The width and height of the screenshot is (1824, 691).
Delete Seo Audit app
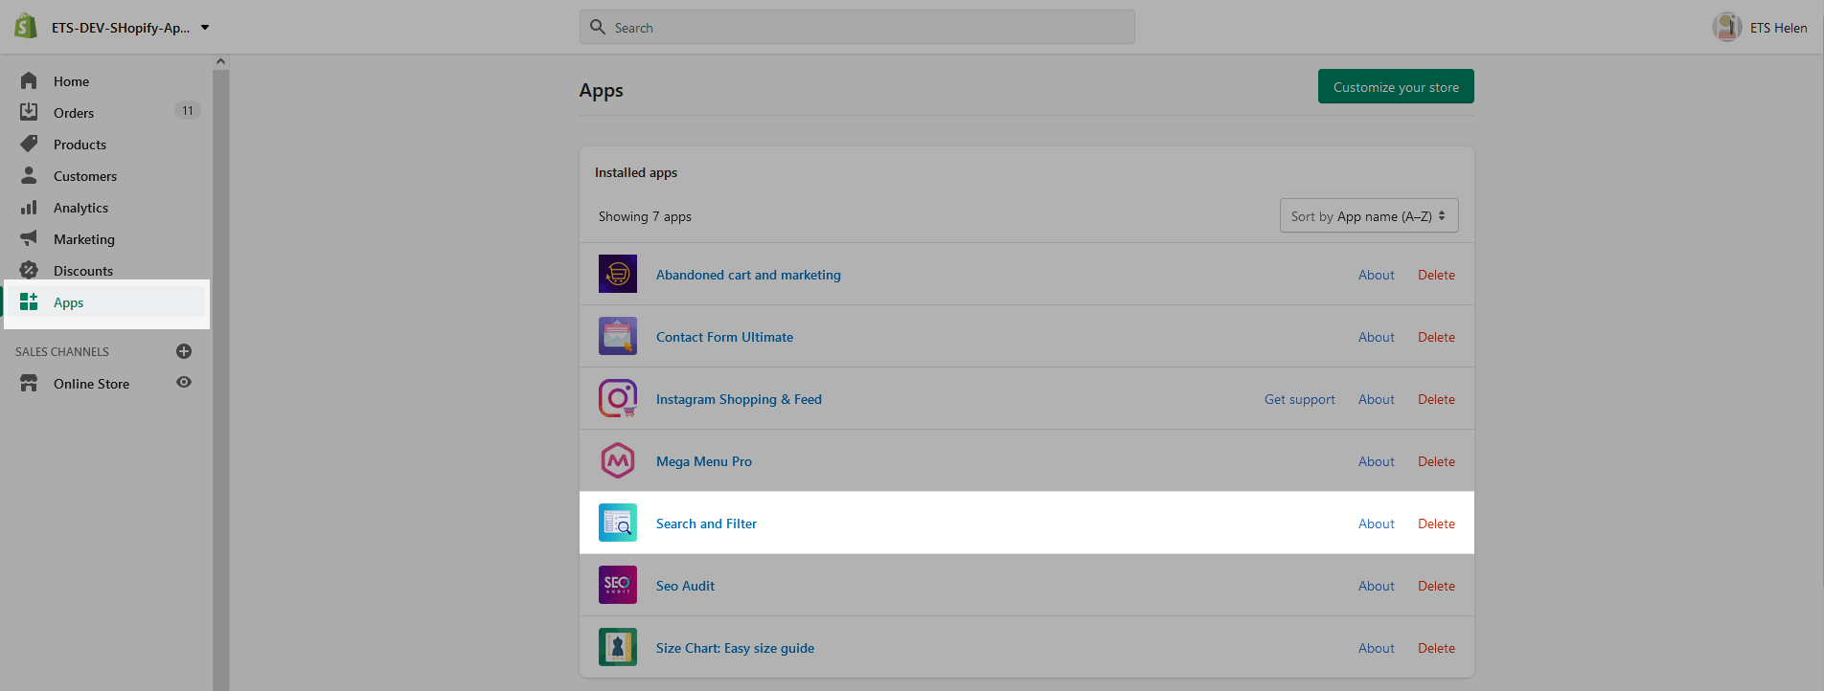(x=1436, y=586)
